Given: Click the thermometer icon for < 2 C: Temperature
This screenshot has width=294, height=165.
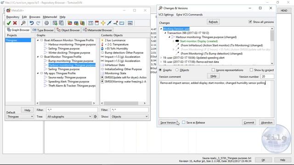Looking at the screenshot, I should 102,44.
